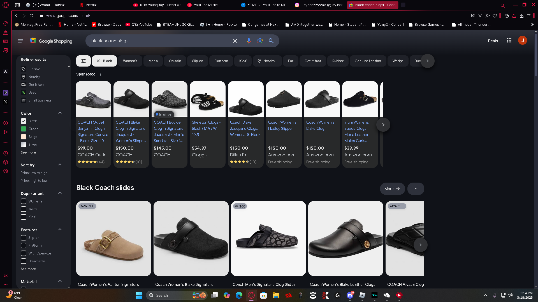This screenshot has height=302, width=538.
Task: Clear the search box text
Action: [x=235, y=41]
